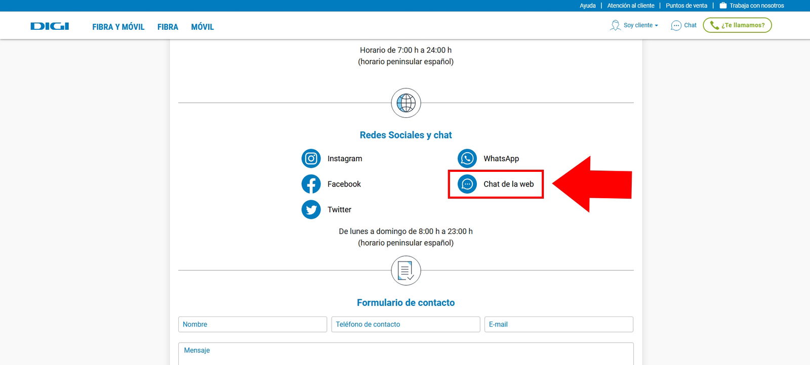Open the Twitter bird icon

click(311, 209)
